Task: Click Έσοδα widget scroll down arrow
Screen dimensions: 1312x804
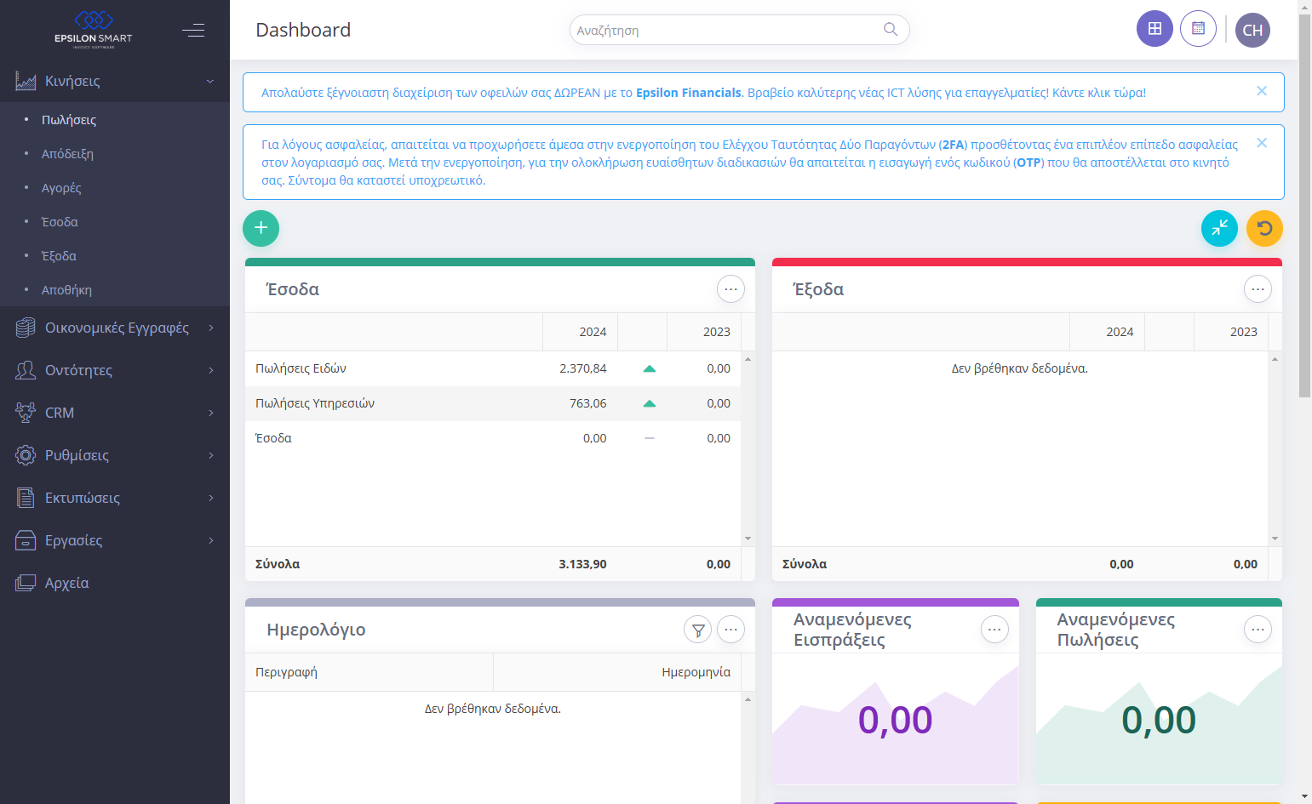Action: 748,539
